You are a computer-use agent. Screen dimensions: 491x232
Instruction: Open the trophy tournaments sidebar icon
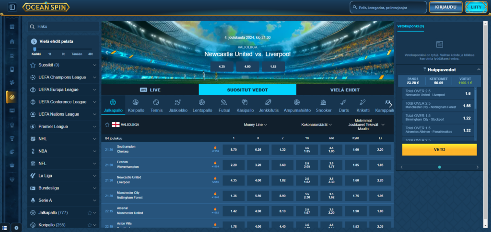coord(12,138)
